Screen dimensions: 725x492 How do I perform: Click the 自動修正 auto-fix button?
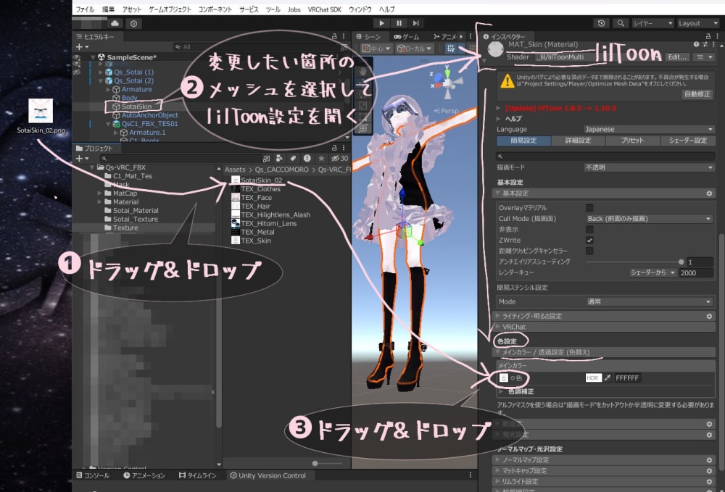(697, 93)
